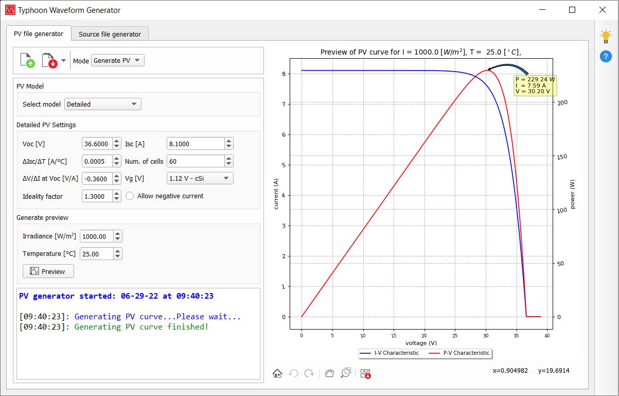Click the lightbulb hints icon

point(606,37)
